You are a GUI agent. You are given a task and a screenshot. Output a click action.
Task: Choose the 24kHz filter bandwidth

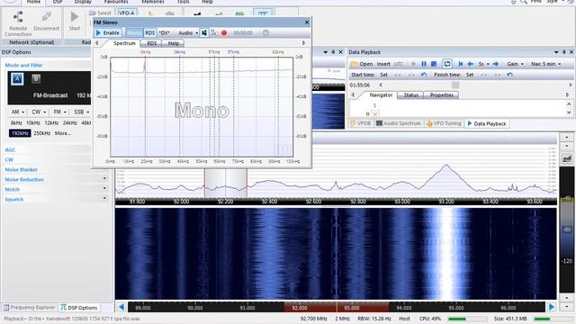[70, 123]
